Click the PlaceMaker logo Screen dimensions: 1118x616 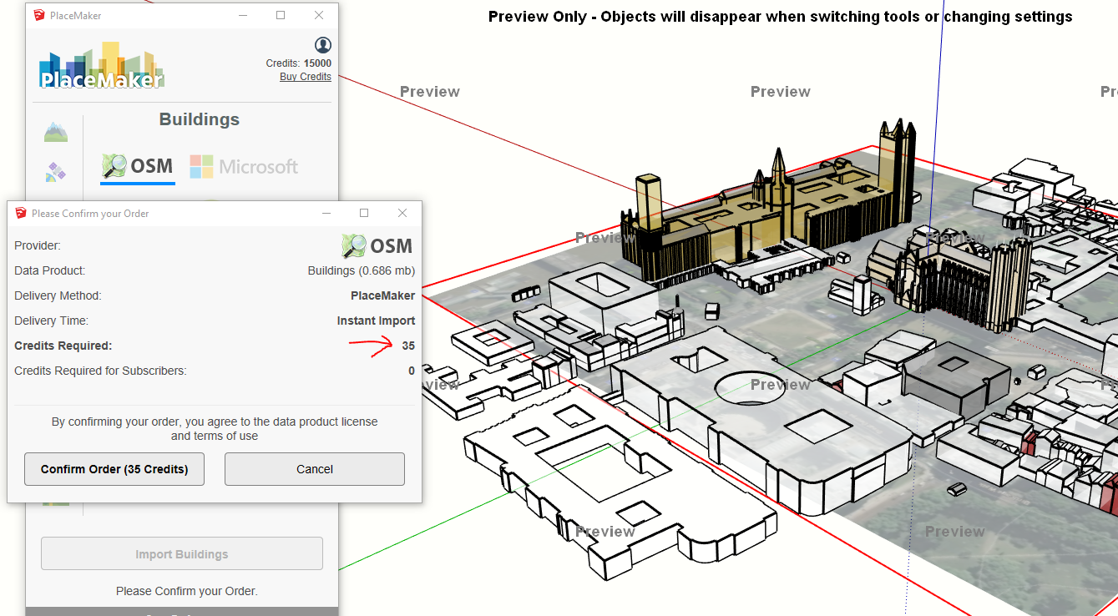tap(101, 65)
